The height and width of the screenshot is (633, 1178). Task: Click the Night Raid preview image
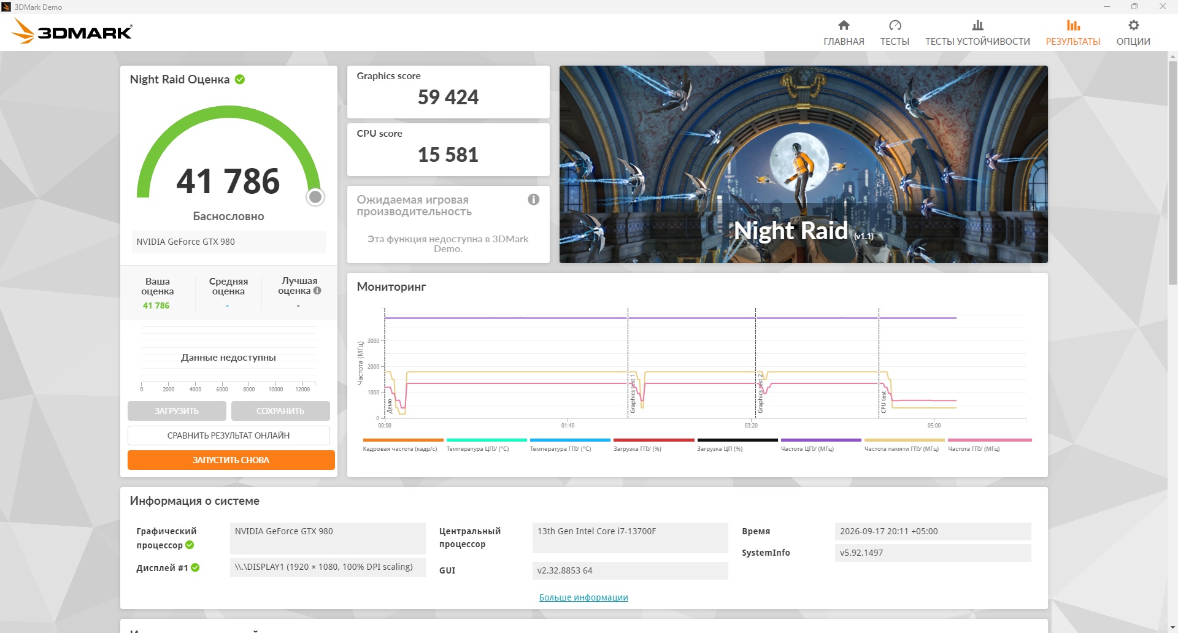pyautogui.click(x=804, y=164)
